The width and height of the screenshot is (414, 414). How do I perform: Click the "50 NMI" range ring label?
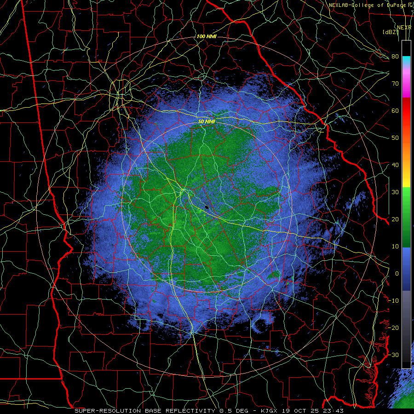click(207, 122)
